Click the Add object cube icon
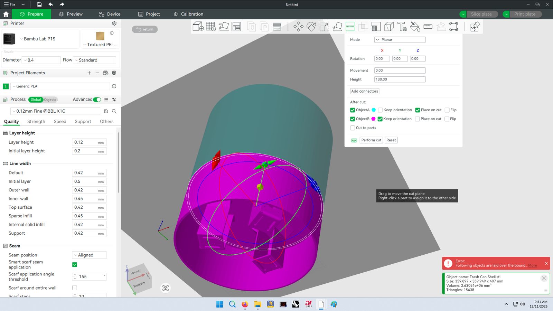 [x=198, y=27]
